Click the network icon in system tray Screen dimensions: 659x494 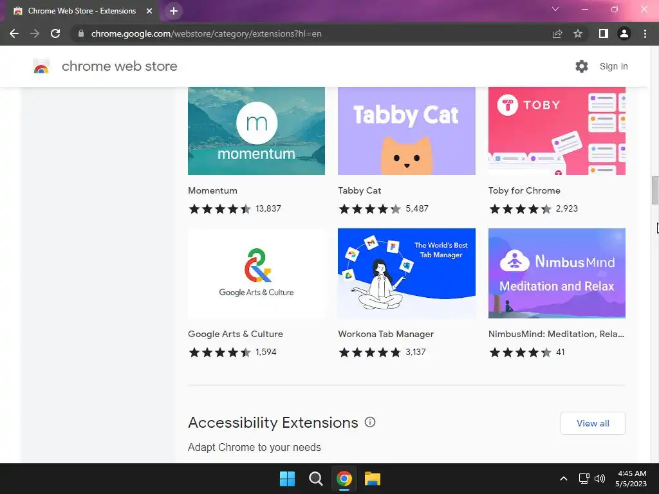584,479
